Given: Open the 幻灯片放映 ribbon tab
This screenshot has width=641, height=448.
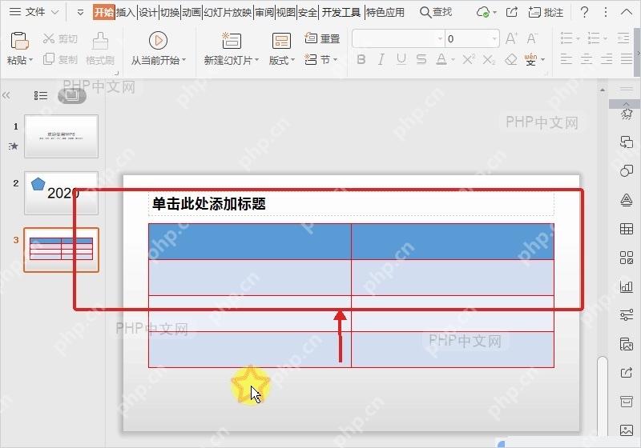Looking at the screenshot, I should pyautogui.click(x=228, y=12).
